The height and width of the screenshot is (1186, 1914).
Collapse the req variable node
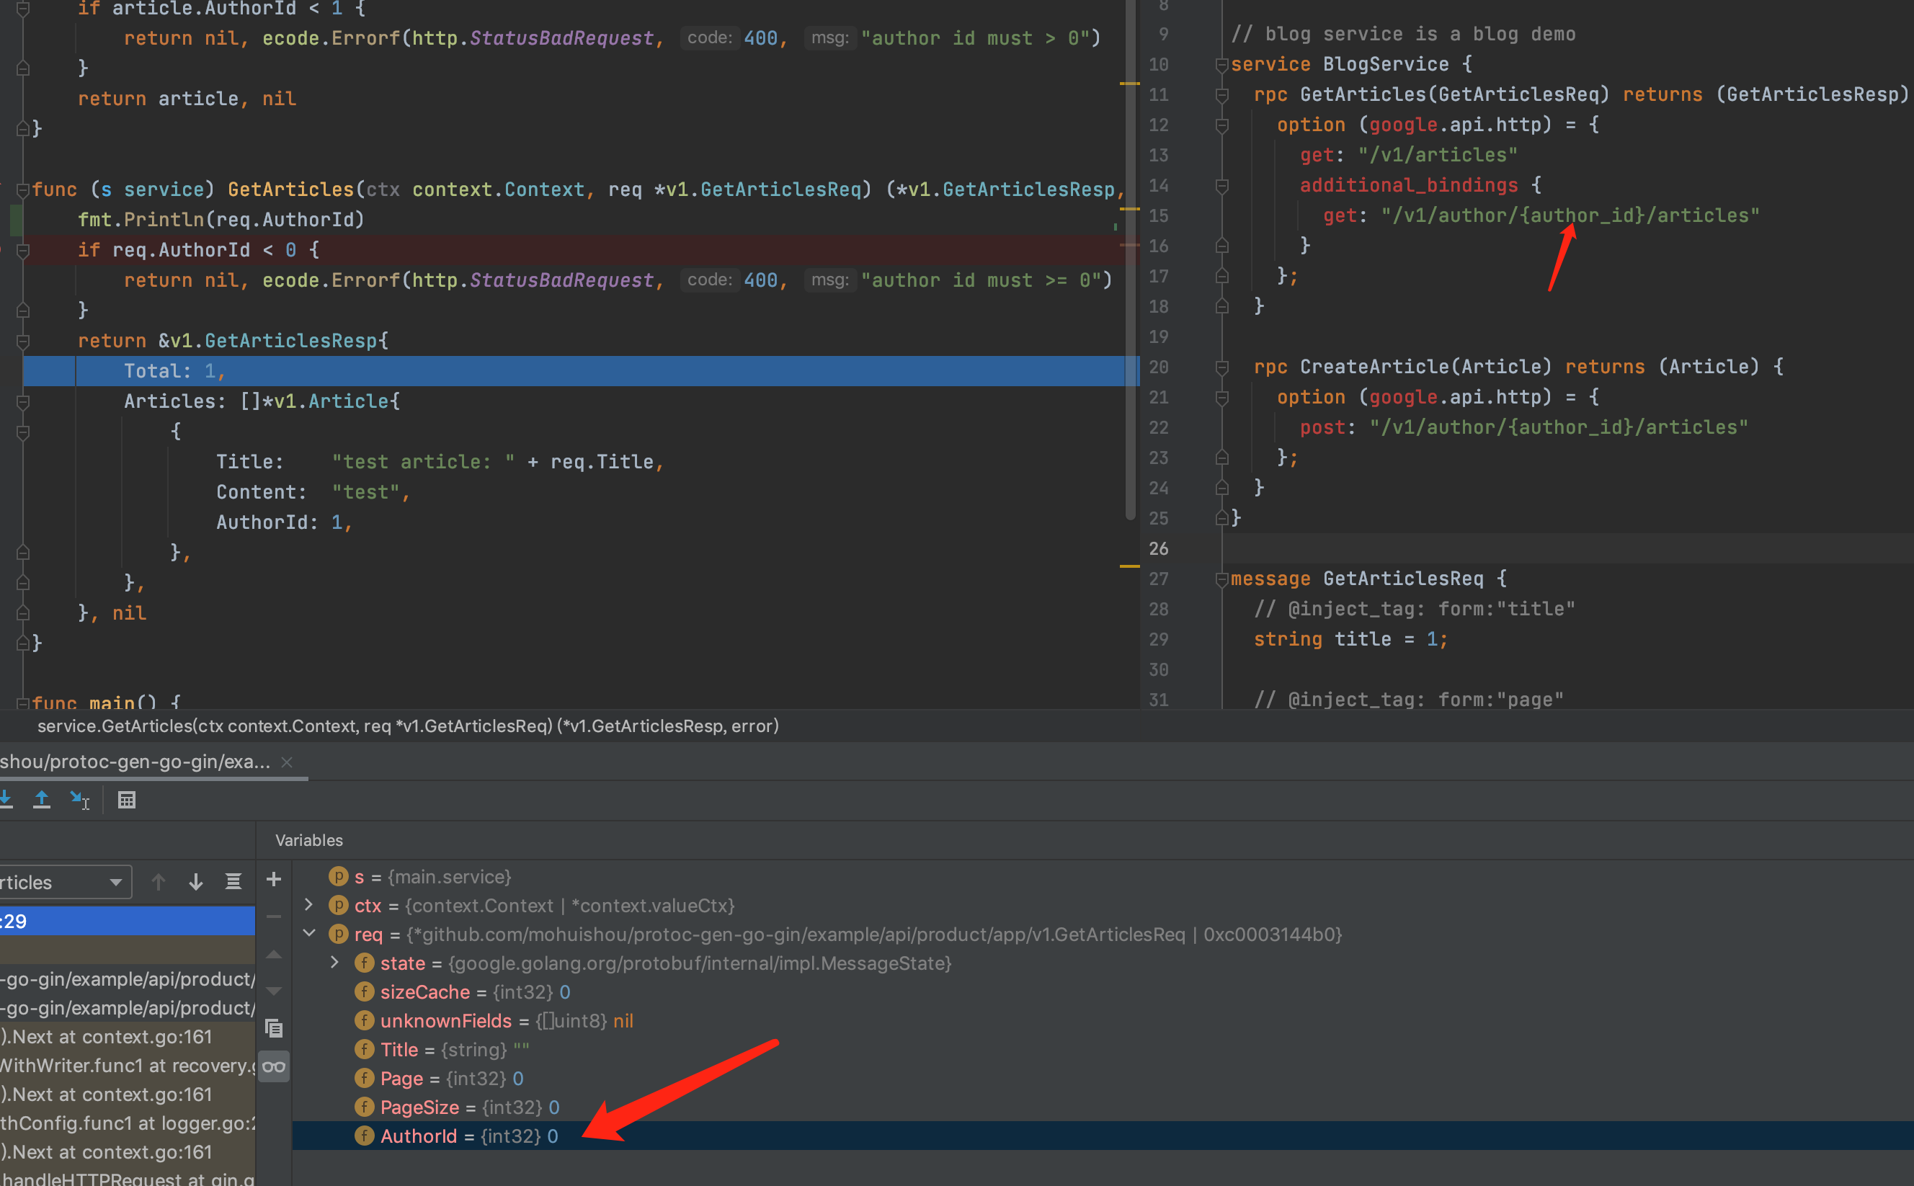click(x=309, y=933)
